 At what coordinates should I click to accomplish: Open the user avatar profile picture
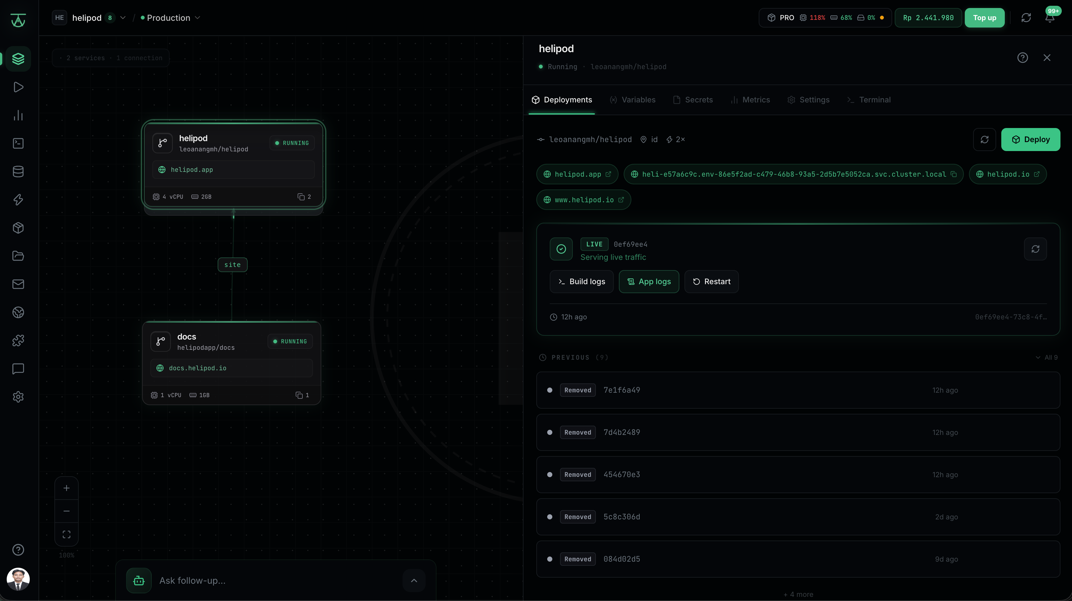coord(18,579)
